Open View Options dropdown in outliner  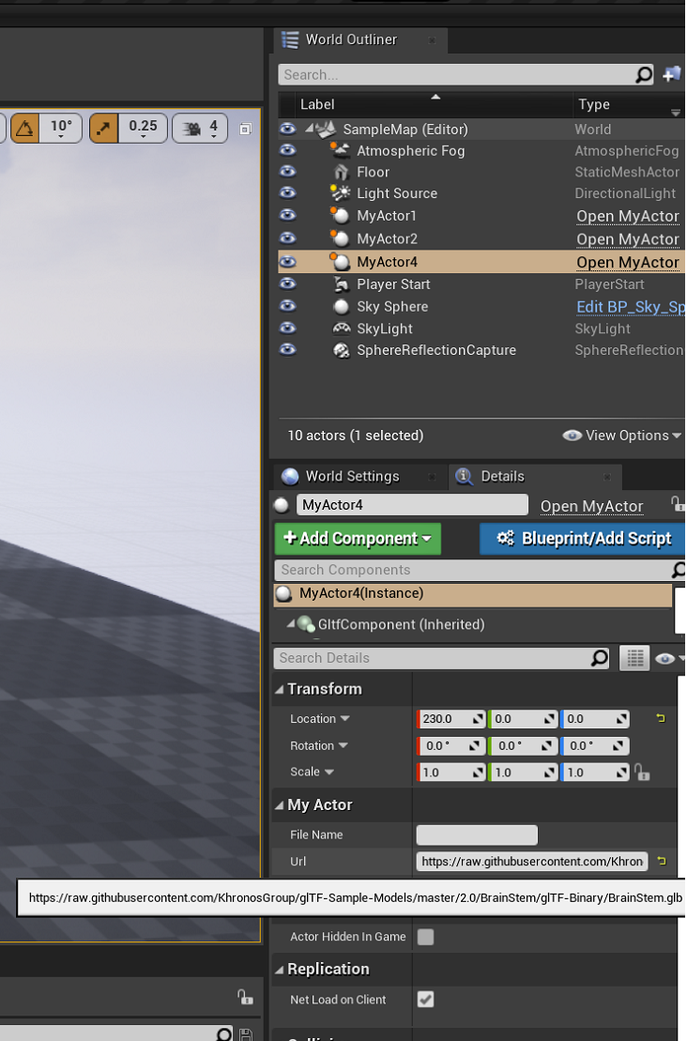pyautogui.click(x=622, y=436)
